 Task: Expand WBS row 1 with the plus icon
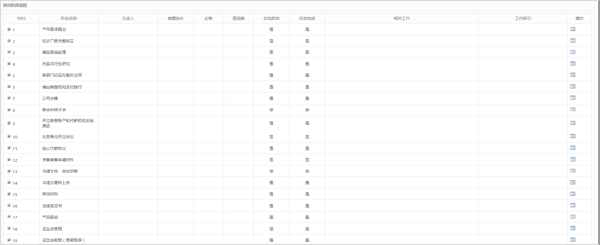9,29
